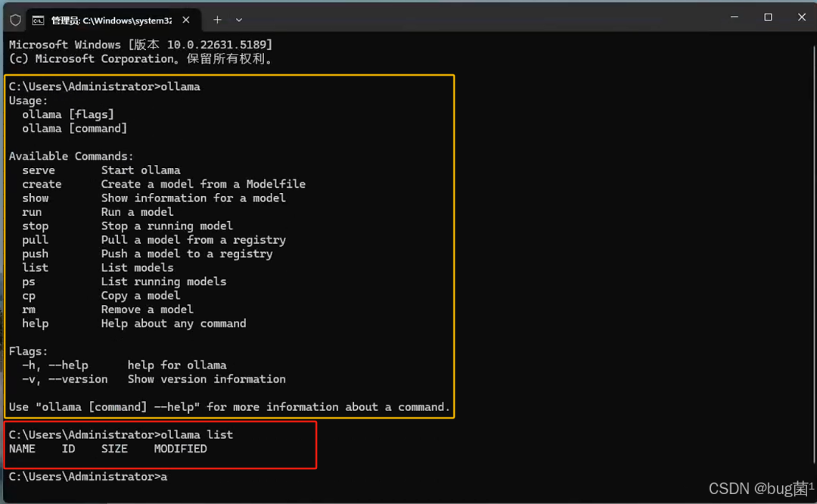Click 'help for ollama' description text

point(177,366)
